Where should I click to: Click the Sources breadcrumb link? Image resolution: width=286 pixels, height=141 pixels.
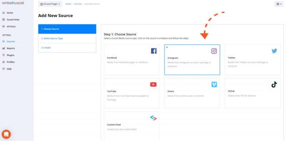point(78,4)
